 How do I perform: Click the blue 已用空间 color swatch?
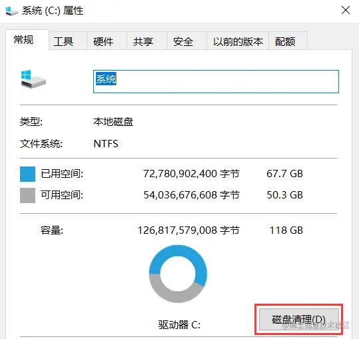click(x=27, y=174)
